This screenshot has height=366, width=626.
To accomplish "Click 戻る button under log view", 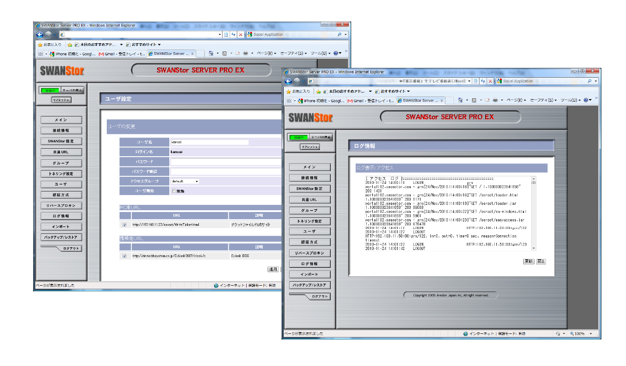I will point(541,262).
